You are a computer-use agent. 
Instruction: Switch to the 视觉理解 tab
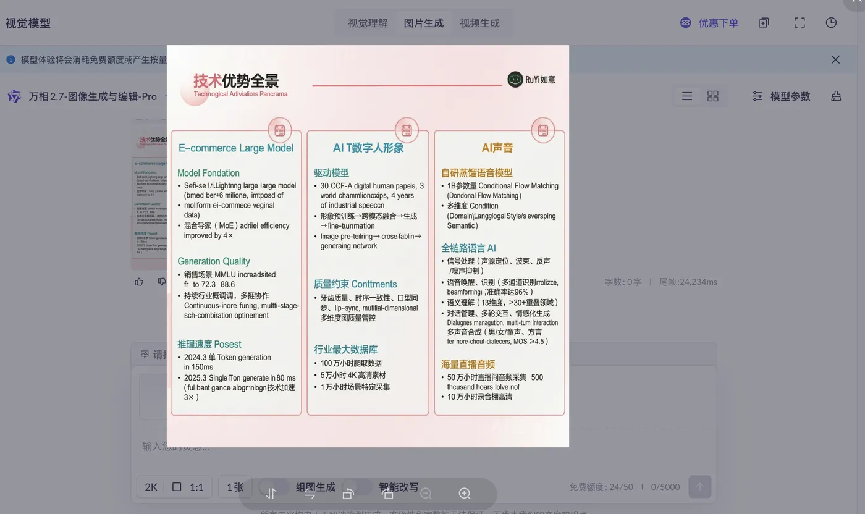[368, 23]
